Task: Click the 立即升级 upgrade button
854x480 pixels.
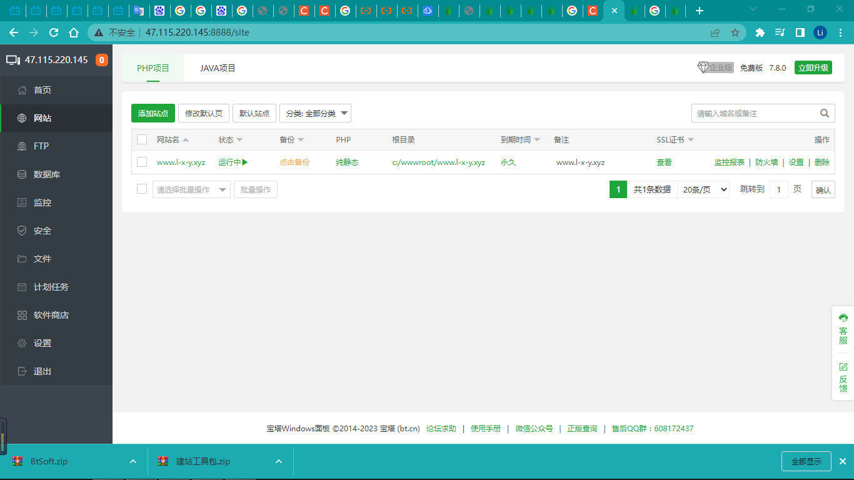Action: click(813, 67)
